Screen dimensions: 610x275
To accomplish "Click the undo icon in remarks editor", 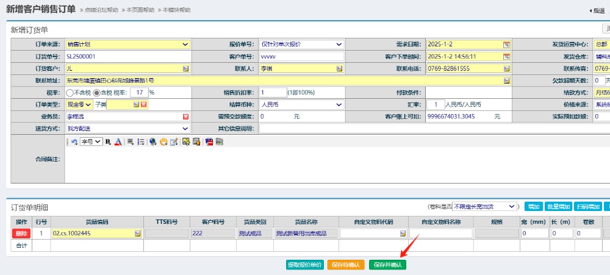I will tap(74, 141).
